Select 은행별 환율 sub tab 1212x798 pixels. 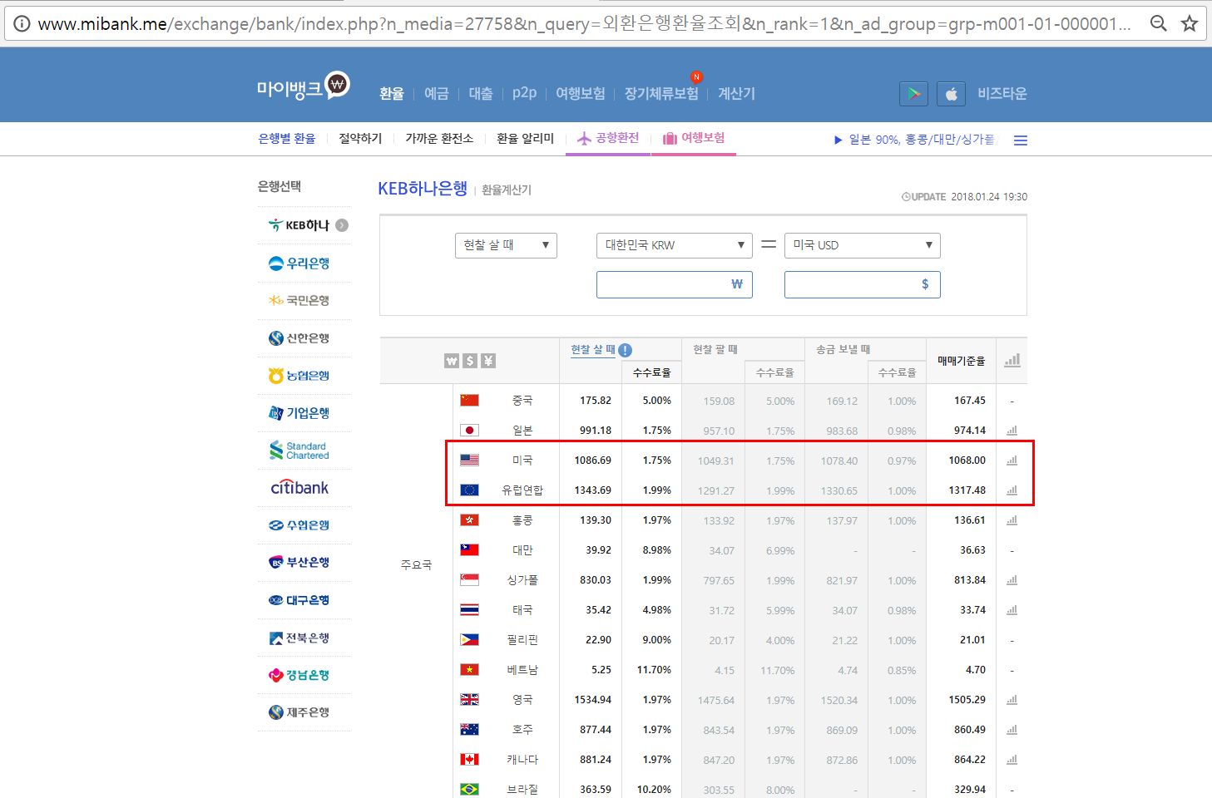(287, 139)
